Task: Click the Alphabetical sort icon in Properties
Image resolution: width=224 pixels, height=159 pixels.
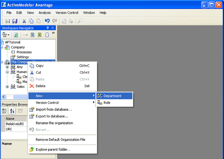Action: [12, 111]
